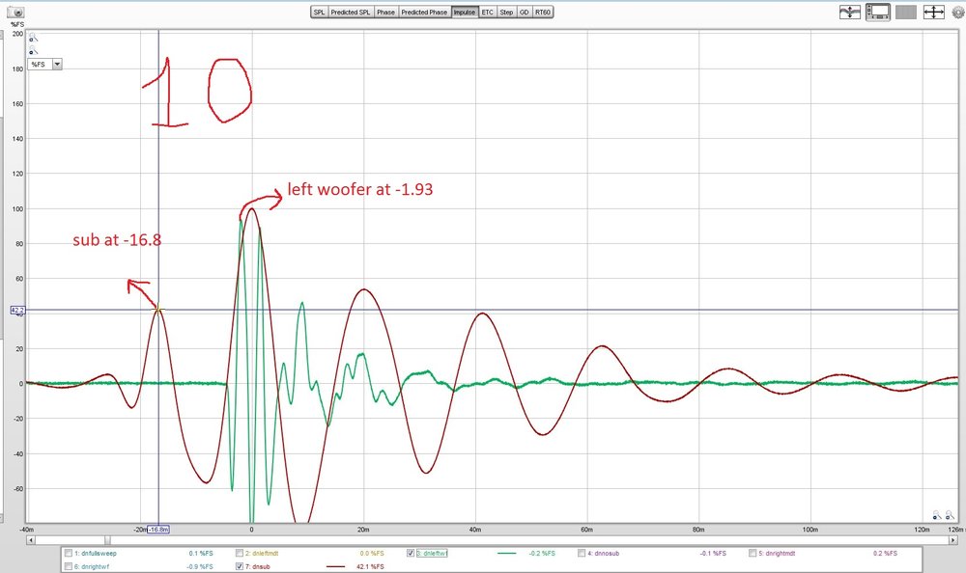The height and width of the screenshot is (573, 966).
Task: Click the 0.0 %FS dnleftmdt value
Action: pyautogui.click(x=372, y=554)
